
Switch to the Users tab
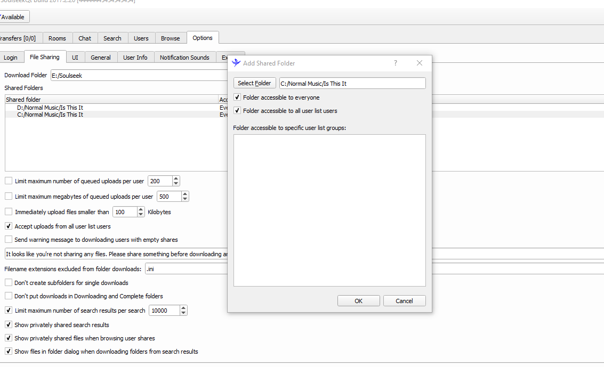(141, 38)
